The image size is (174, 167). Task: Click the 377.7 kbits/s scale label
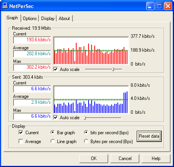coord(142,36)
